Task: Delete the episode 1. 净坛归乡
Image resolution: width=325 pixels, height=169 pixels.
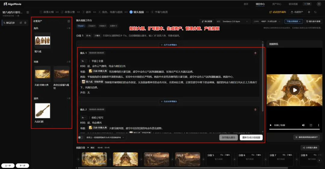Action: point(25,23)
